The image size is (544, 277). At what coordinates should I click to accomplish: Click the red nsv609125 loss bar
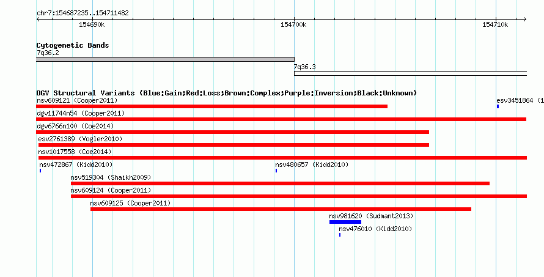click(x=281, y=209)
